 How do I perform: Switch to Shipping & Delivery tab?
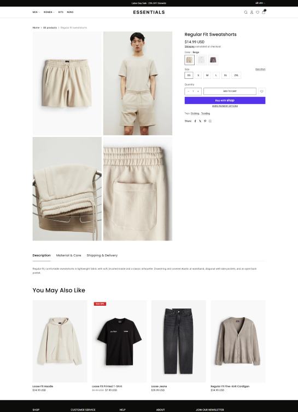click(x=102, y=255)
